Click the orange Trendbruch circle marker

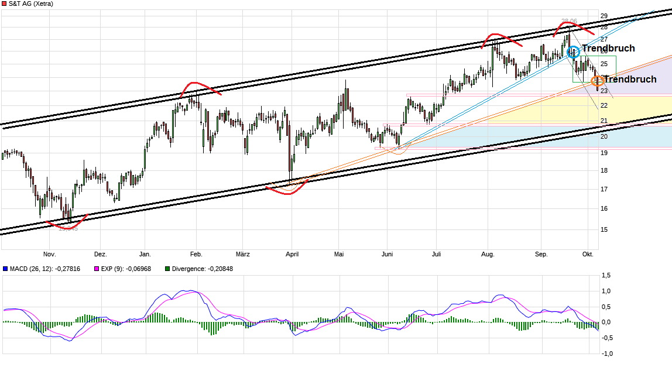[597, 81]
